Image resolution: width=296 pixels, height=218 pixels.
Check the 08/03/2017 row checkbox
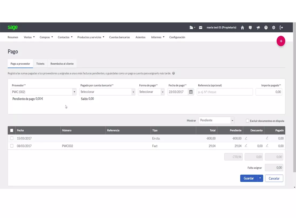tap(12, 146)
